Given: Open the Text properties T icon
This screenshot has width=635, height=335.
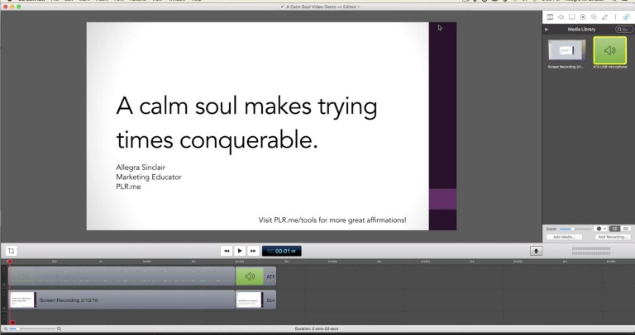Looking at the screenshot, I should tap(615, 17).
